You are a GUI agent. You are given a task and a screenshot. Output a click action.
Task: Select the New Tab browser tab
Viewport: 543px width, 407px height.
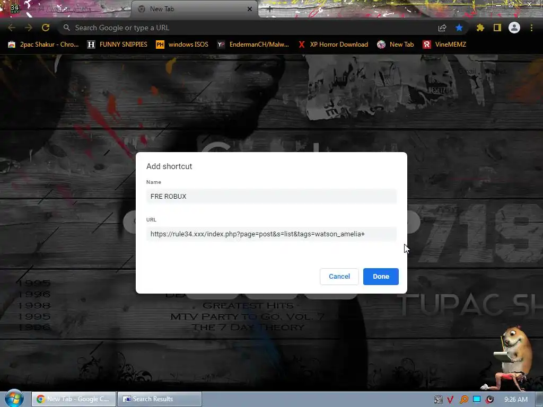point(194,9)
